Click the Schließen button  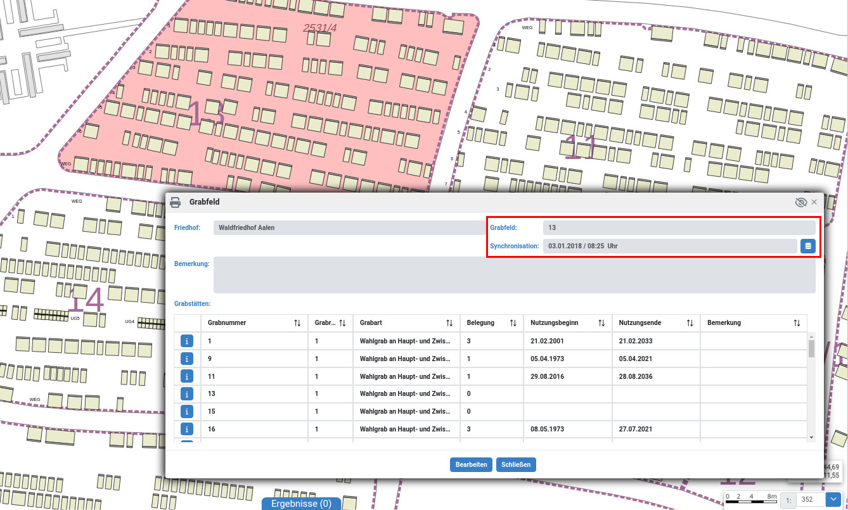pyautogui.click(x=516, y=464)
